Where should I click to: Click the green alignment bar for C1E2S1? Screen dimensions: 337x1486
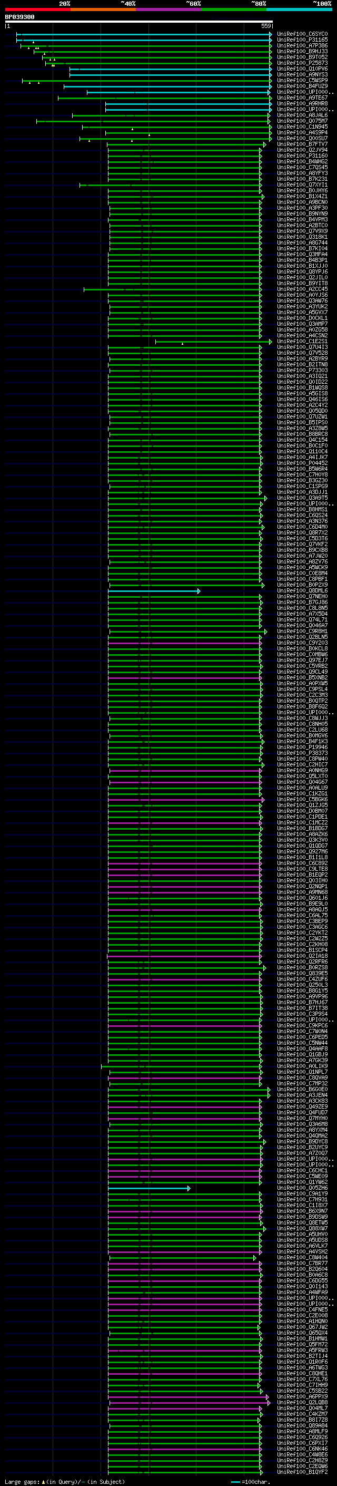coord(214,342)
